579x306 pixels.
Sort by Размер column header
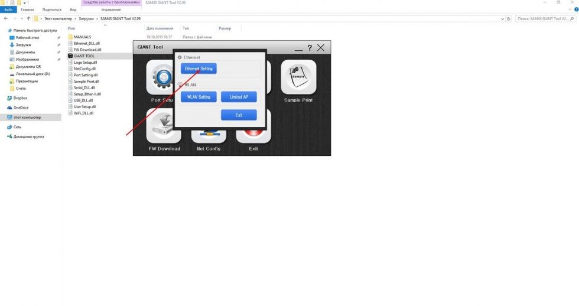225,28
